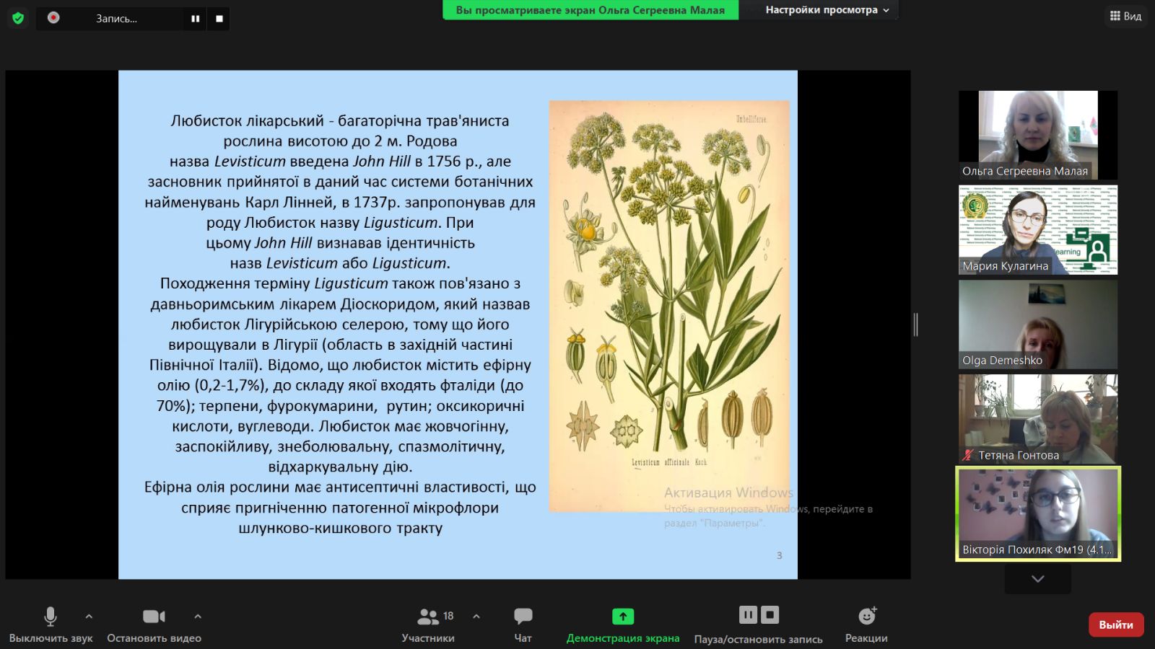Open the Чат chat panel

(x=523, y=624)
